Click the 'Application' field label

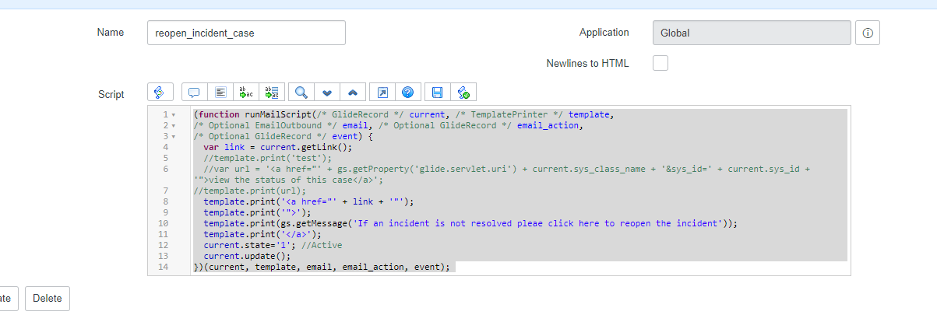604,33
